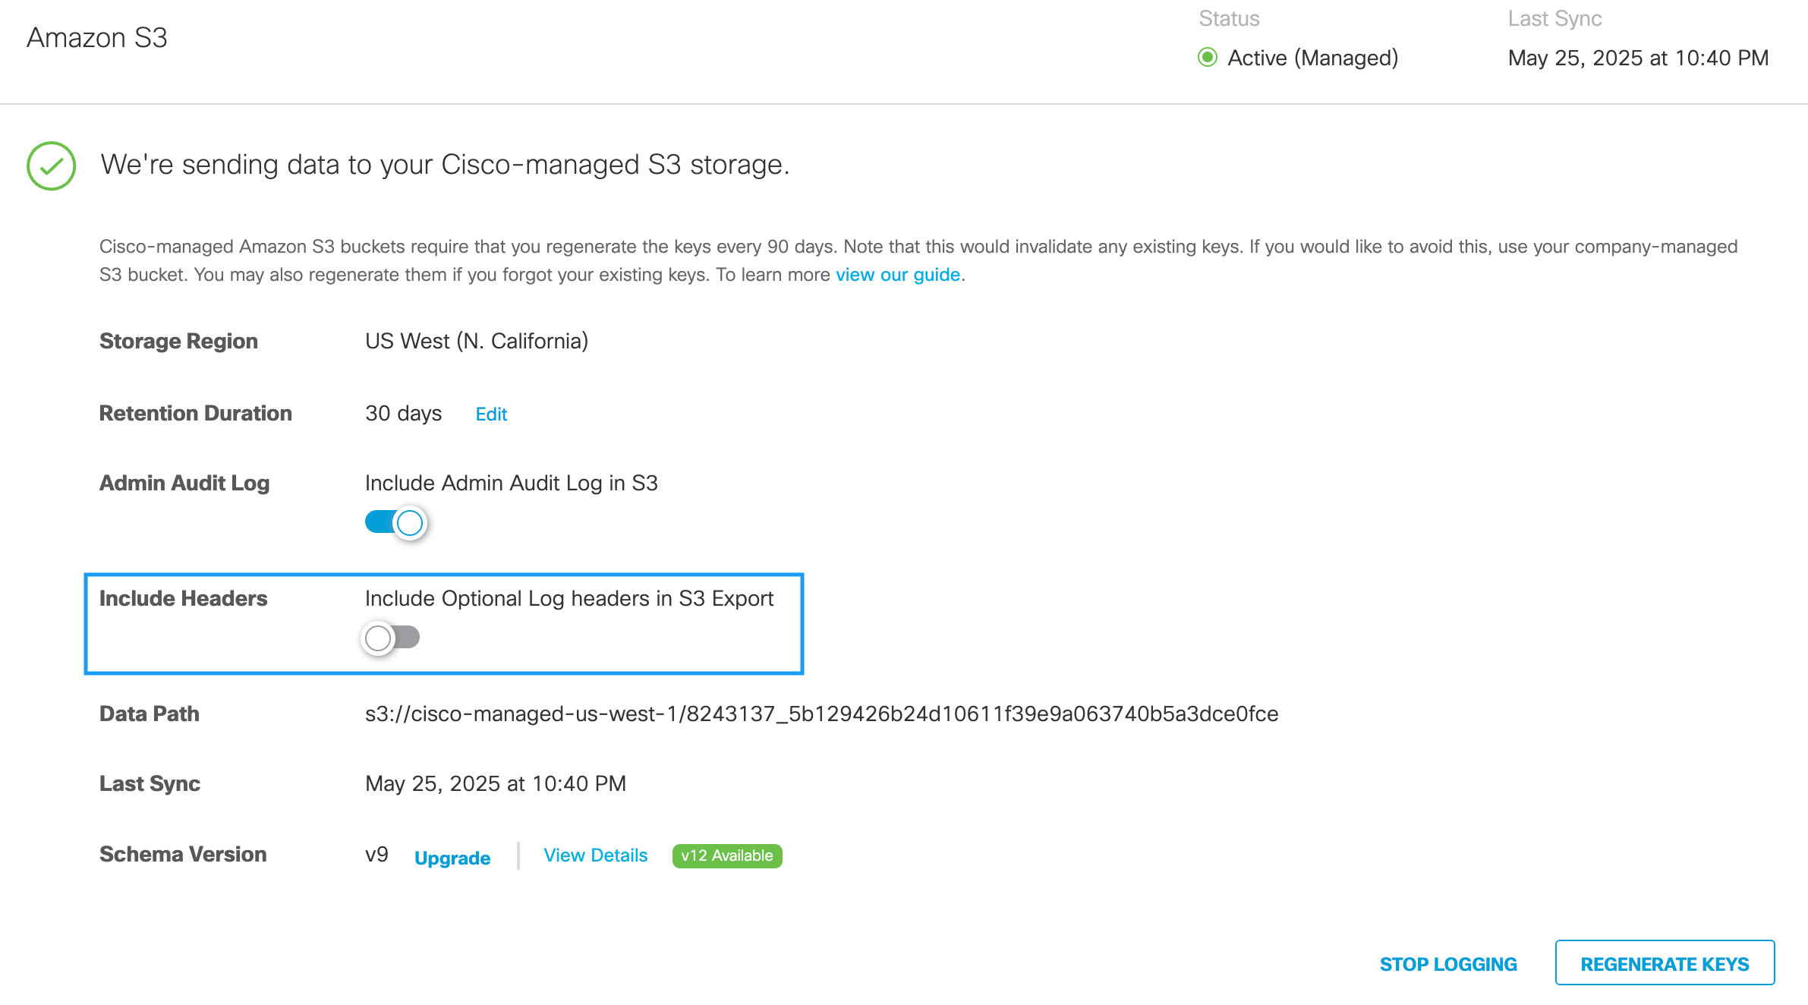This screenshot has height=1005, width=1808.
Task: Click the 30 days retention value
Action: (403, 414)
